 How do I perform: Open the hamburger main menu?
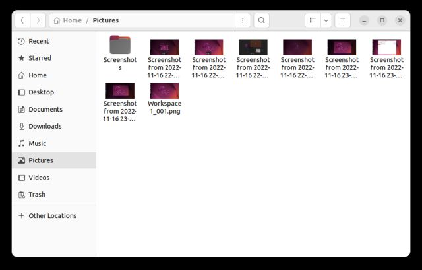(342, 20)
